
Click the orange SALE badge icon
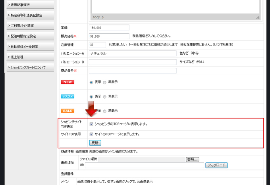tap(67, 111)
